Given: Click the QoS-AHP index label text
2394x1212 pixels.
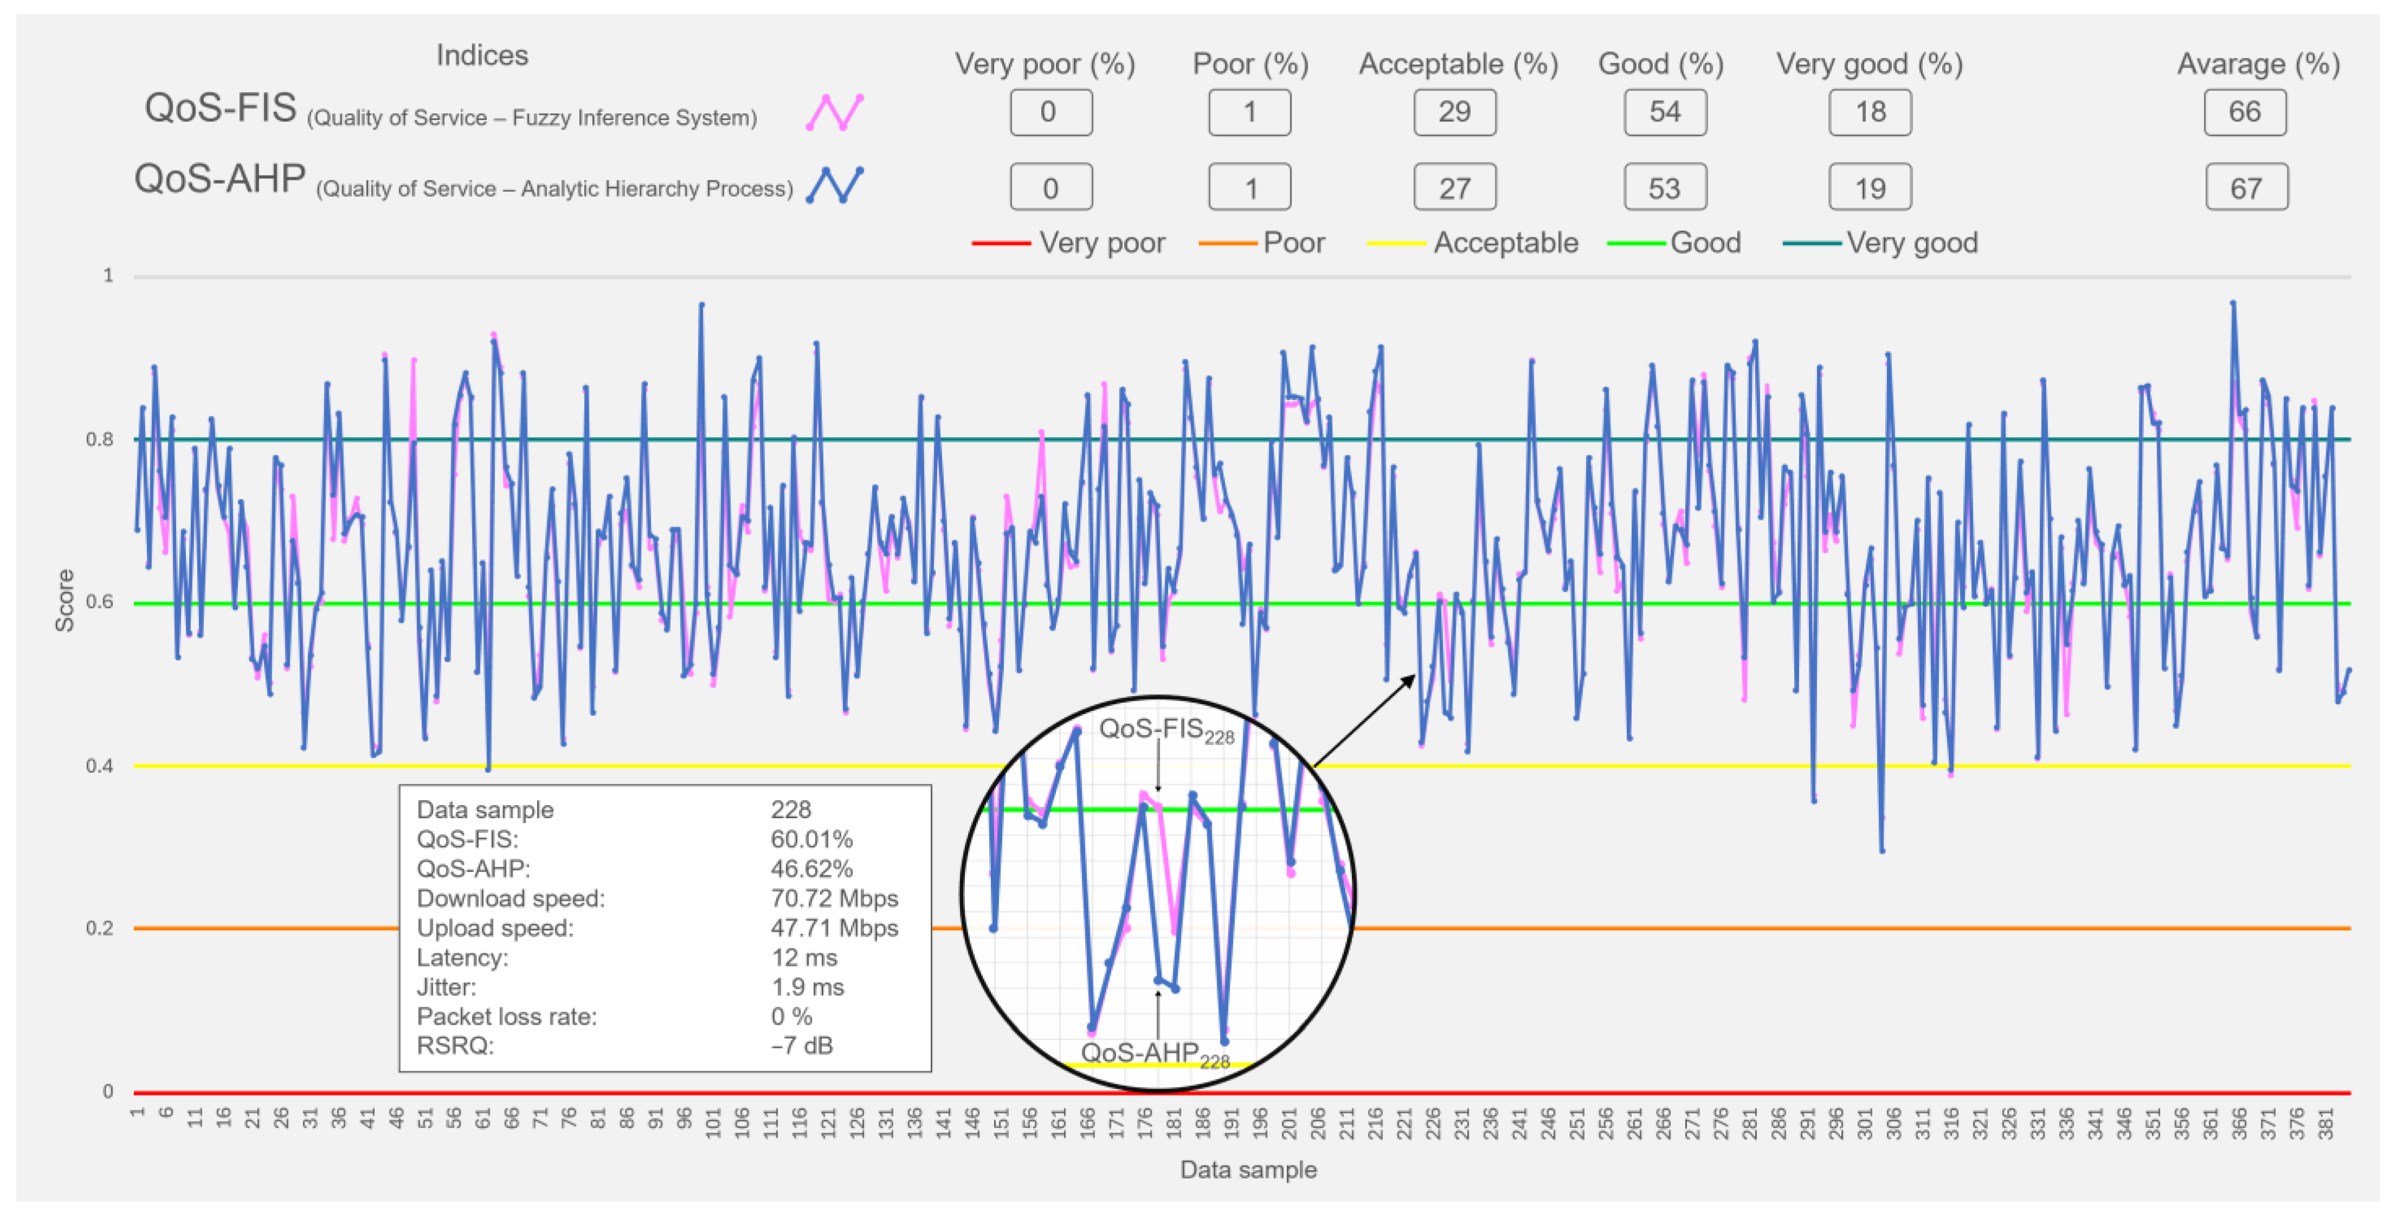Looking at the screenshot, I should click(x=464, y=180).
